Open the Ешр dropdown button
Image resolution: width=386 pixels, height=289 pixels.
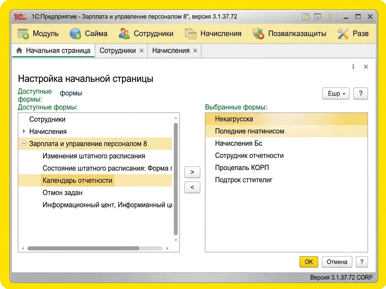point(336,94)
